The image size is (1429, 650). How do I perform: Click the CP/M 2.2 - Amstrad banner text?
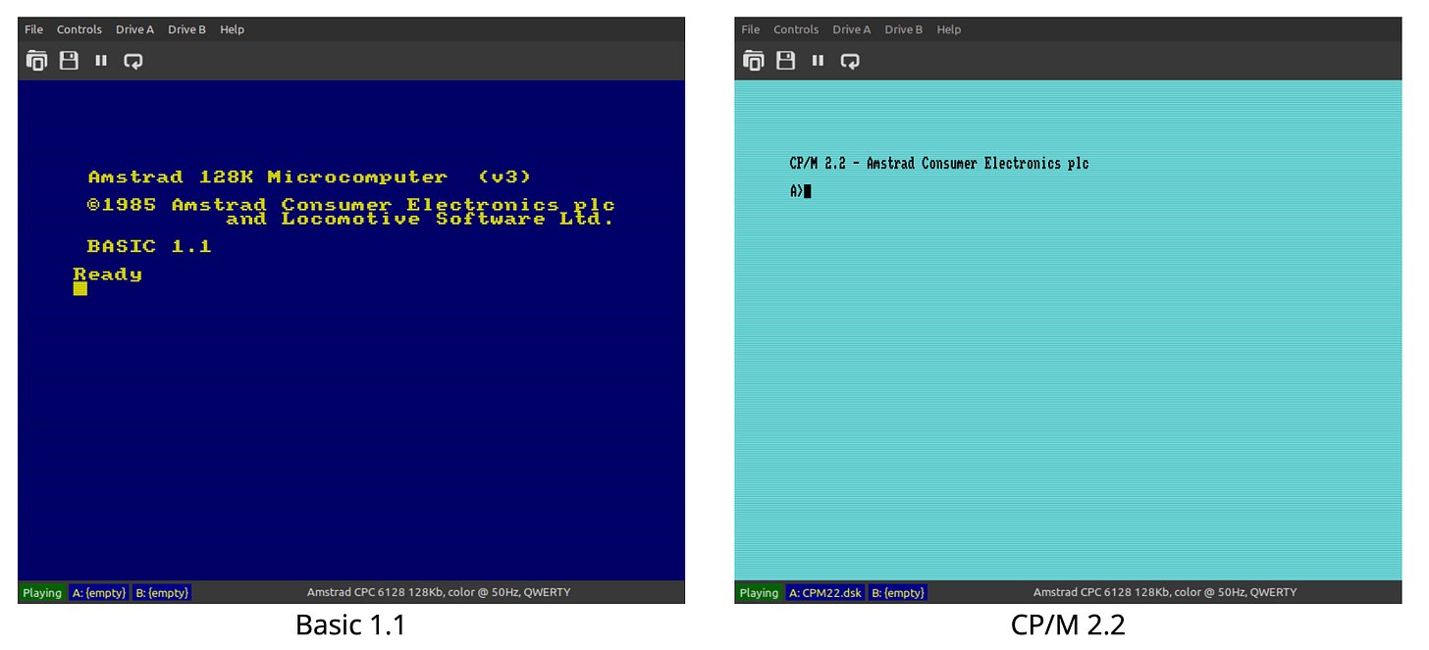(x=939, y=164)
